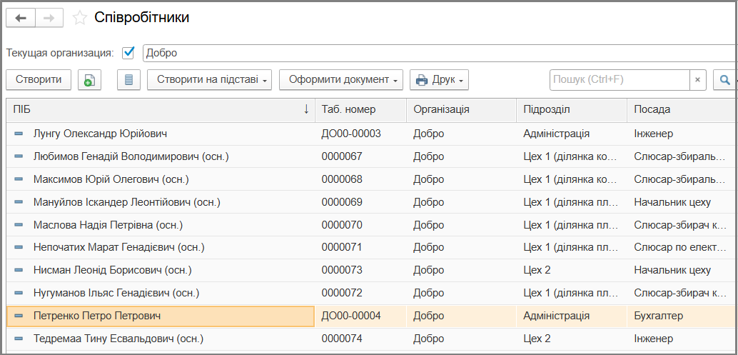This screenshot has height=355, width=738.
Task: Click Інженер in the Тедремаа row
Action: 653,339
